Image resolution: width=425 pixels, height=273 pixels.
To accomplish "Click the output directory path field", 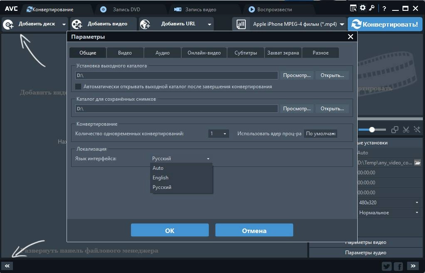I will click(176, 75).
